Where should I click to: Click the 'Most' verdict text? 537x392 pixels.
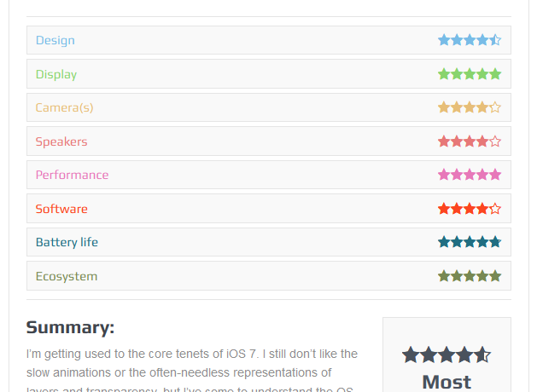(x=447, y=382)
